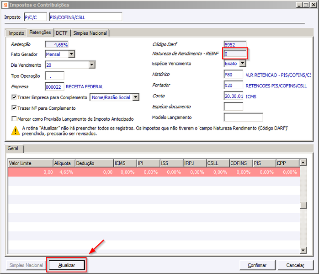
Task: Click the Cancelar button
Action: [295, 265]
